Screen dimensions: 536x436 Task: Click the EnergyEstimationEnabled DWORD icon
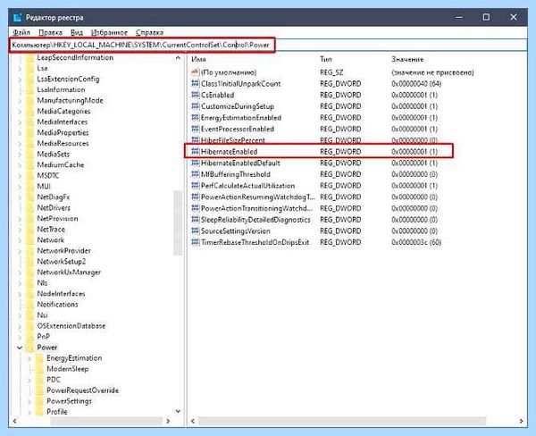point(195,118)
